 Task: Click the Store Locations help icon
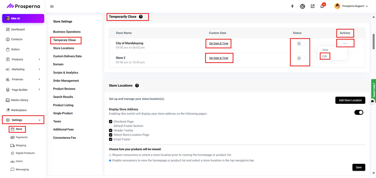pos(137,86)
